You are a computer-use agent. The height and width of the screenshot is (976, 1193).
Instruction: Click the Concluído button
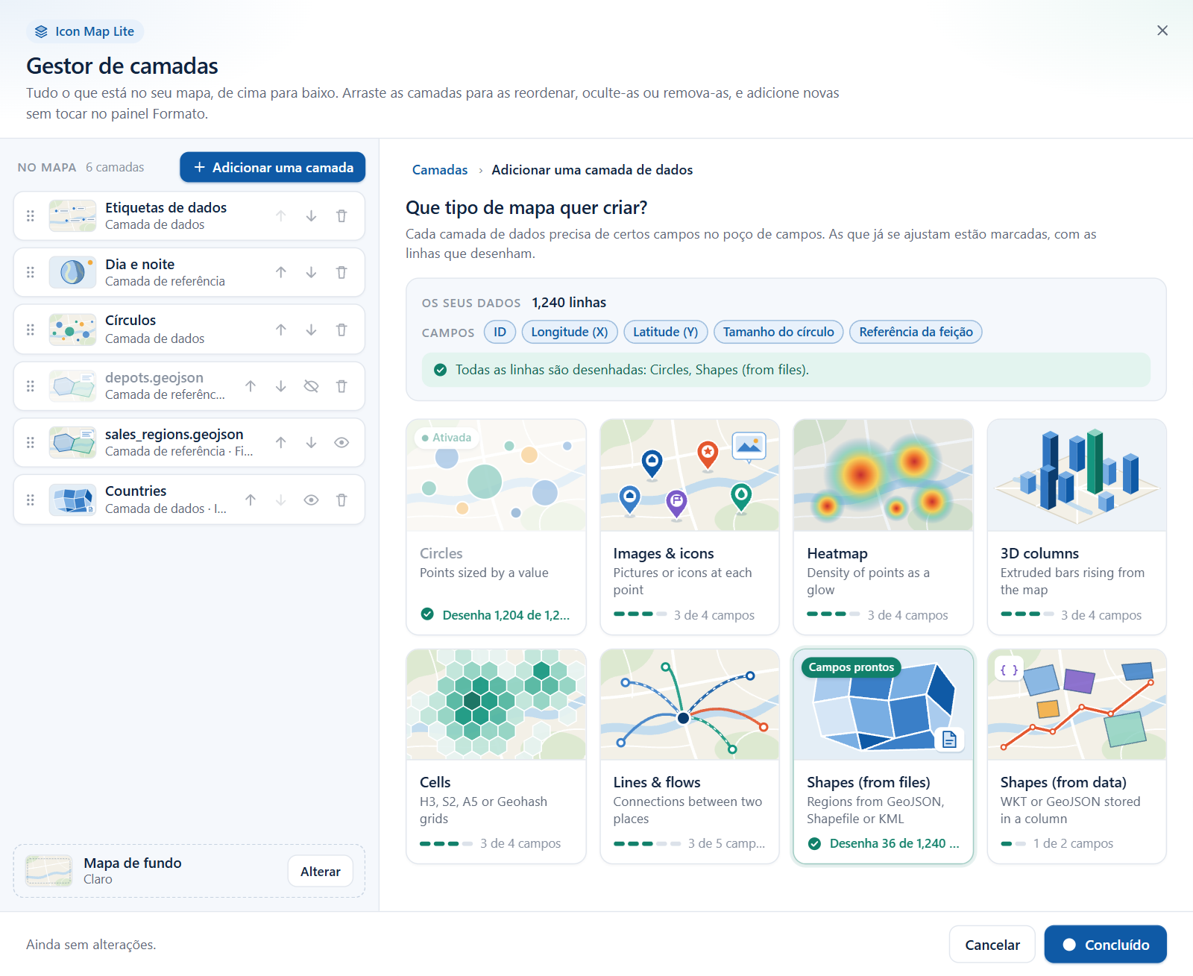1105,945
